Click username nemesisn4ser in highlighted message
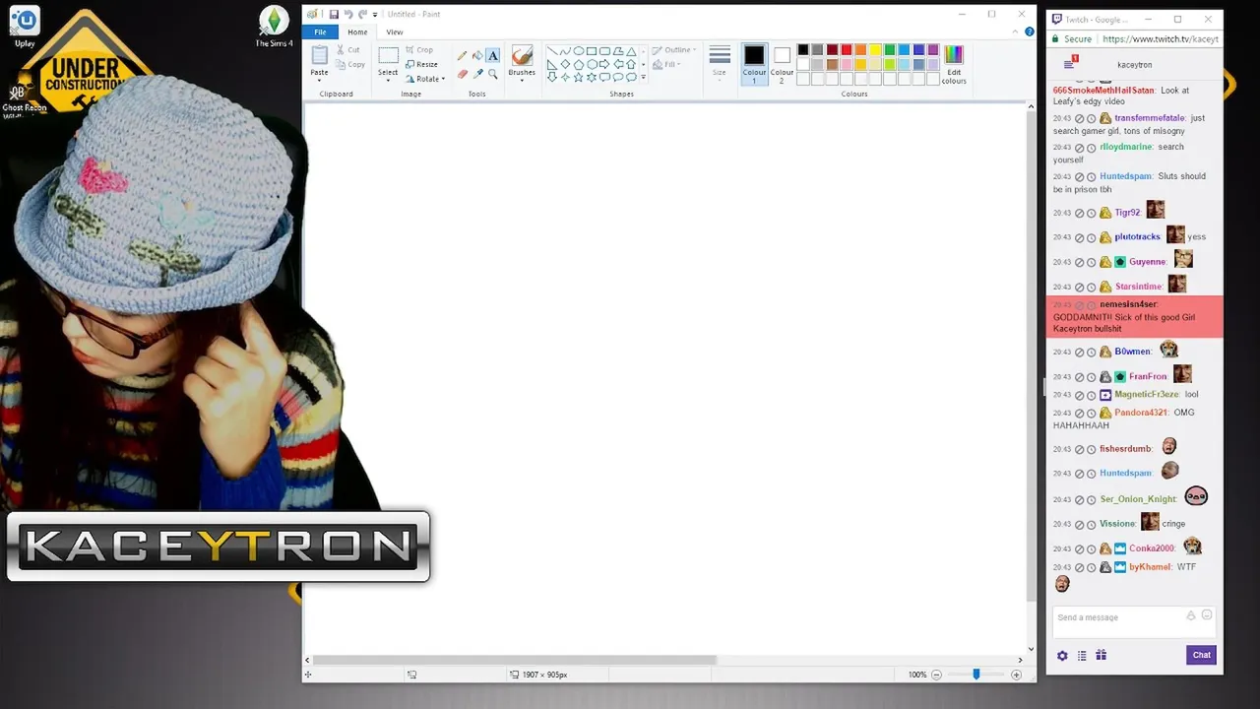 pyautogui.click(x=1128, y=304)
